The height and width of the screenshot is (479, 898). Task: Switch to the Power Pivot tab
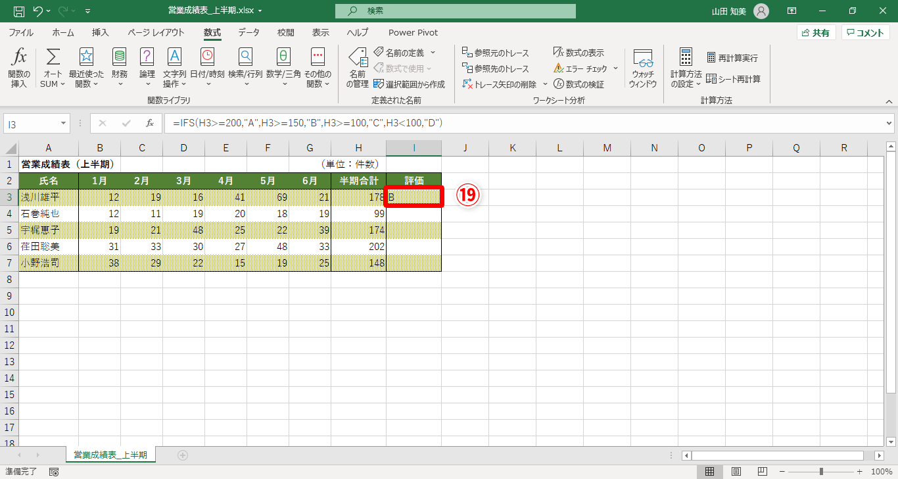413,32
